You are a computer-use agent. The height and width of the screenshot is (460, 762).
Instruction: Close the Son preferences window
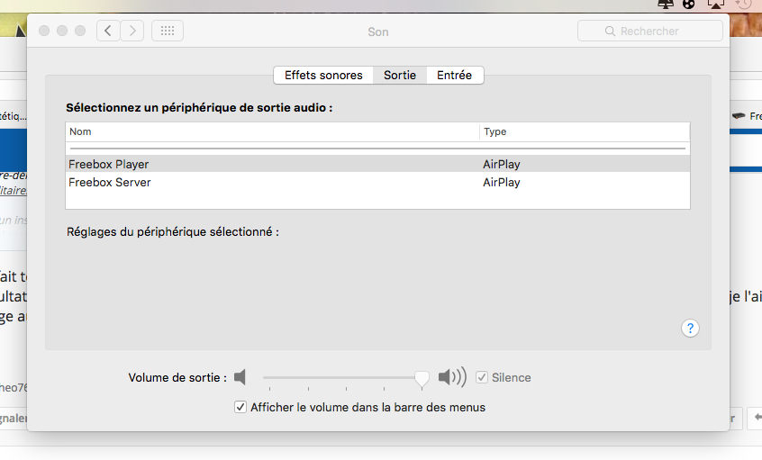[44, 32]
